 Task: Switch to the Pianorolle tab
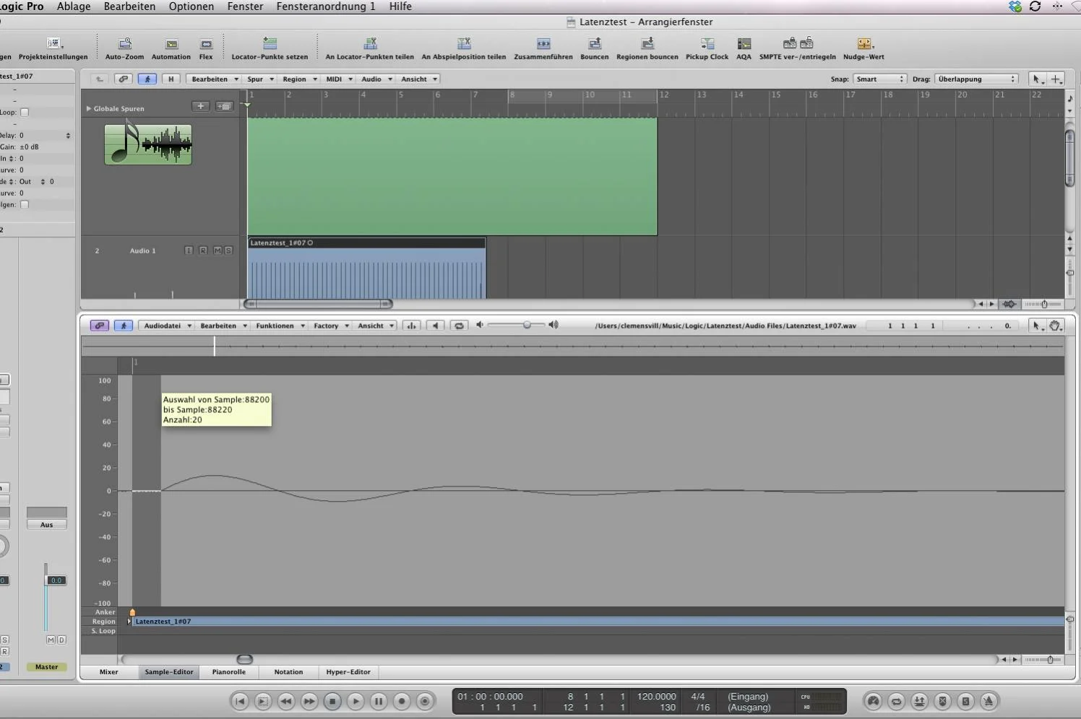click(228, 672)
